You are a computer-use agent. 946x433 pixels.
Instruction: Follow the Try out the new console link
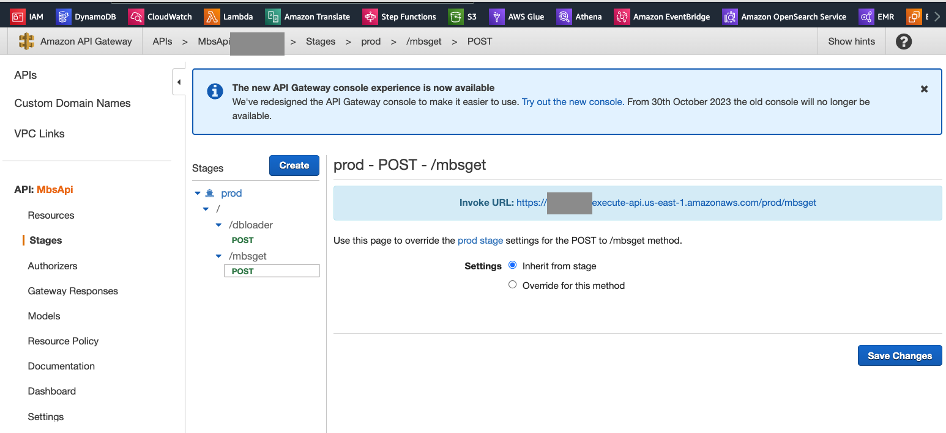click(x=572, y=102)
